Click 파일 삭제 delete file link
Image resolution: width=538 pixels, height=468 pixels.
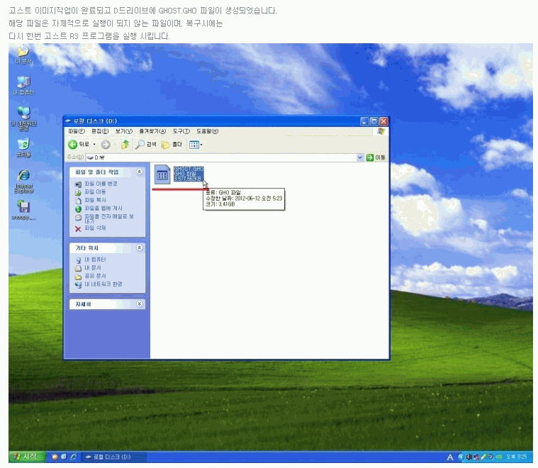(x=95, y=228)
